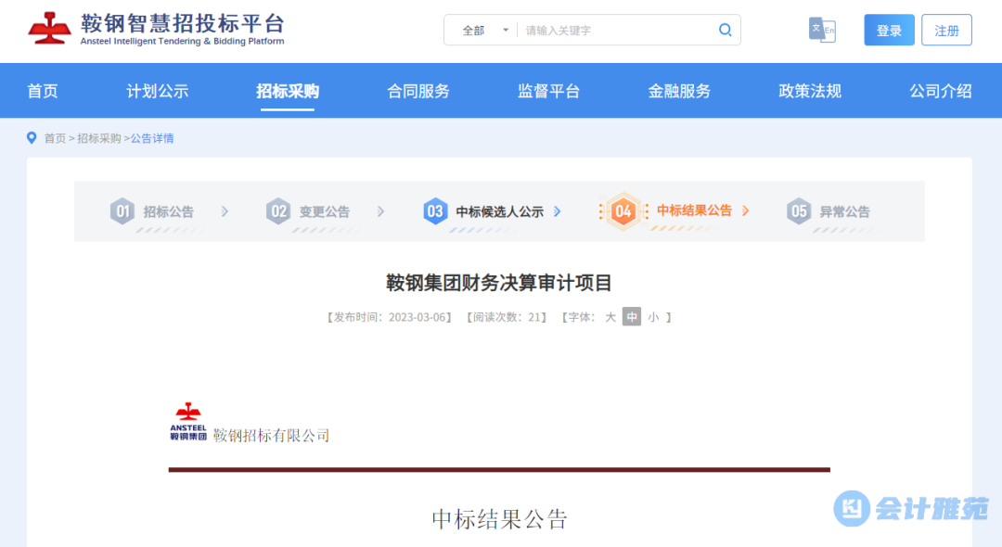Click the search magnifier icon
This screenshot has width=1002, height=547.
point(725,30)
